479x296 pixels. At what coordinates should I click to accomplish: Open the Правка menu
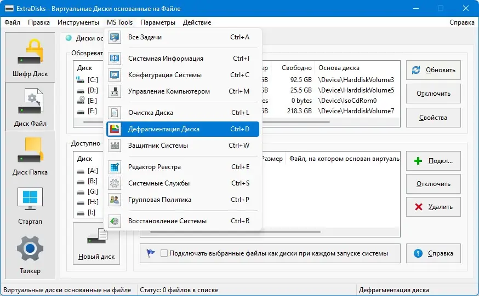[x=39, y=22]
